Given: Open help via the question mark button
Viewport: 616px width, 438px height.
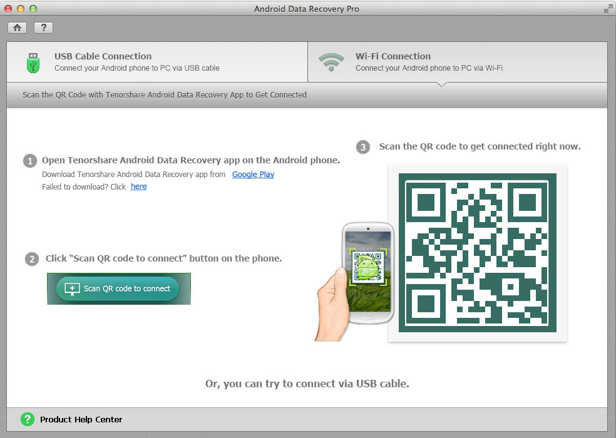Looking at the screenshot, I should tap(43, 28).
